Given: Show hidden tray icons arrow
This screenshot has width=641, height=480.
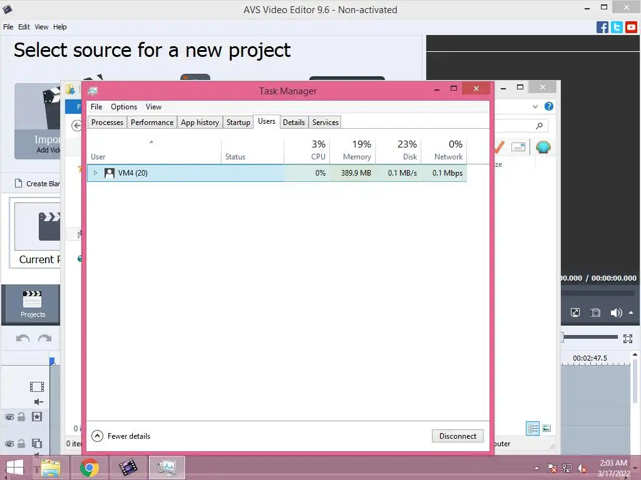Looking at the screenshot, I should 536,468.
